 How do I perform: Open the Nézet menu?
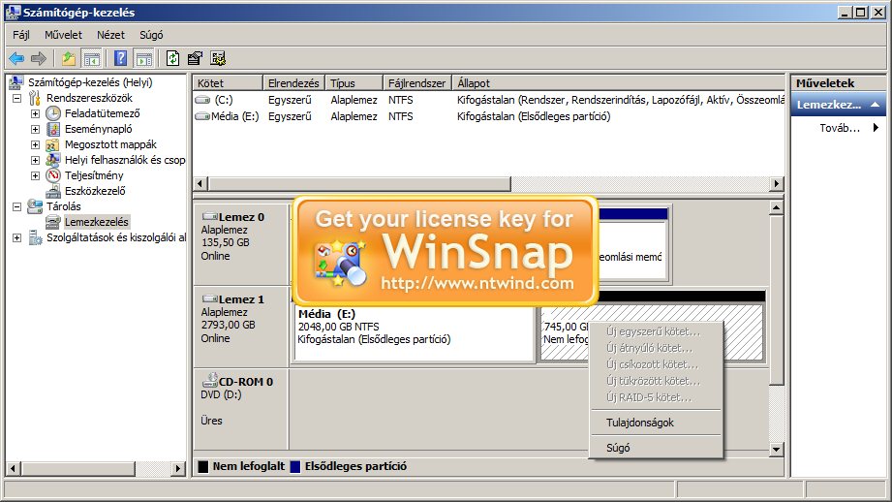click(x=110, y=35)
